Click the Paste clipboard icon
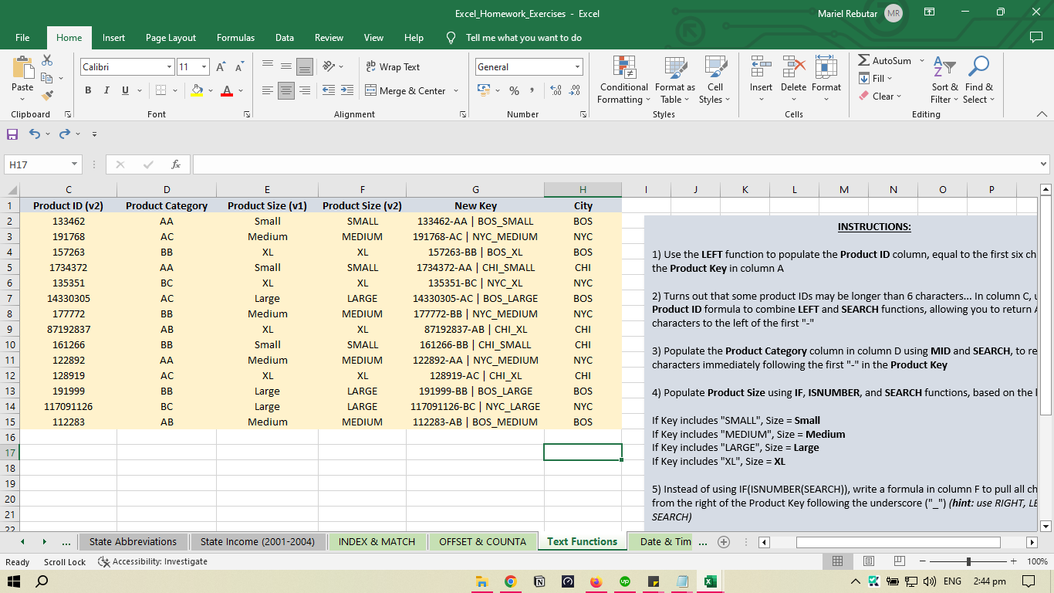Viewport: 1054px width, 593px height. (22, 68)
